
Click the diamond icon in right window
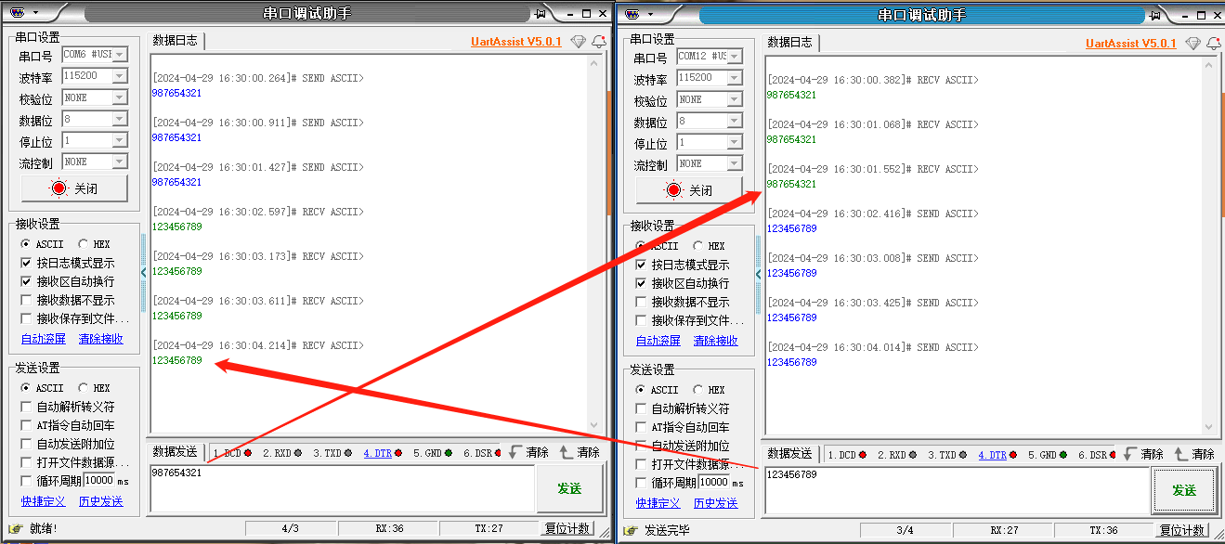coord(1193,44)
